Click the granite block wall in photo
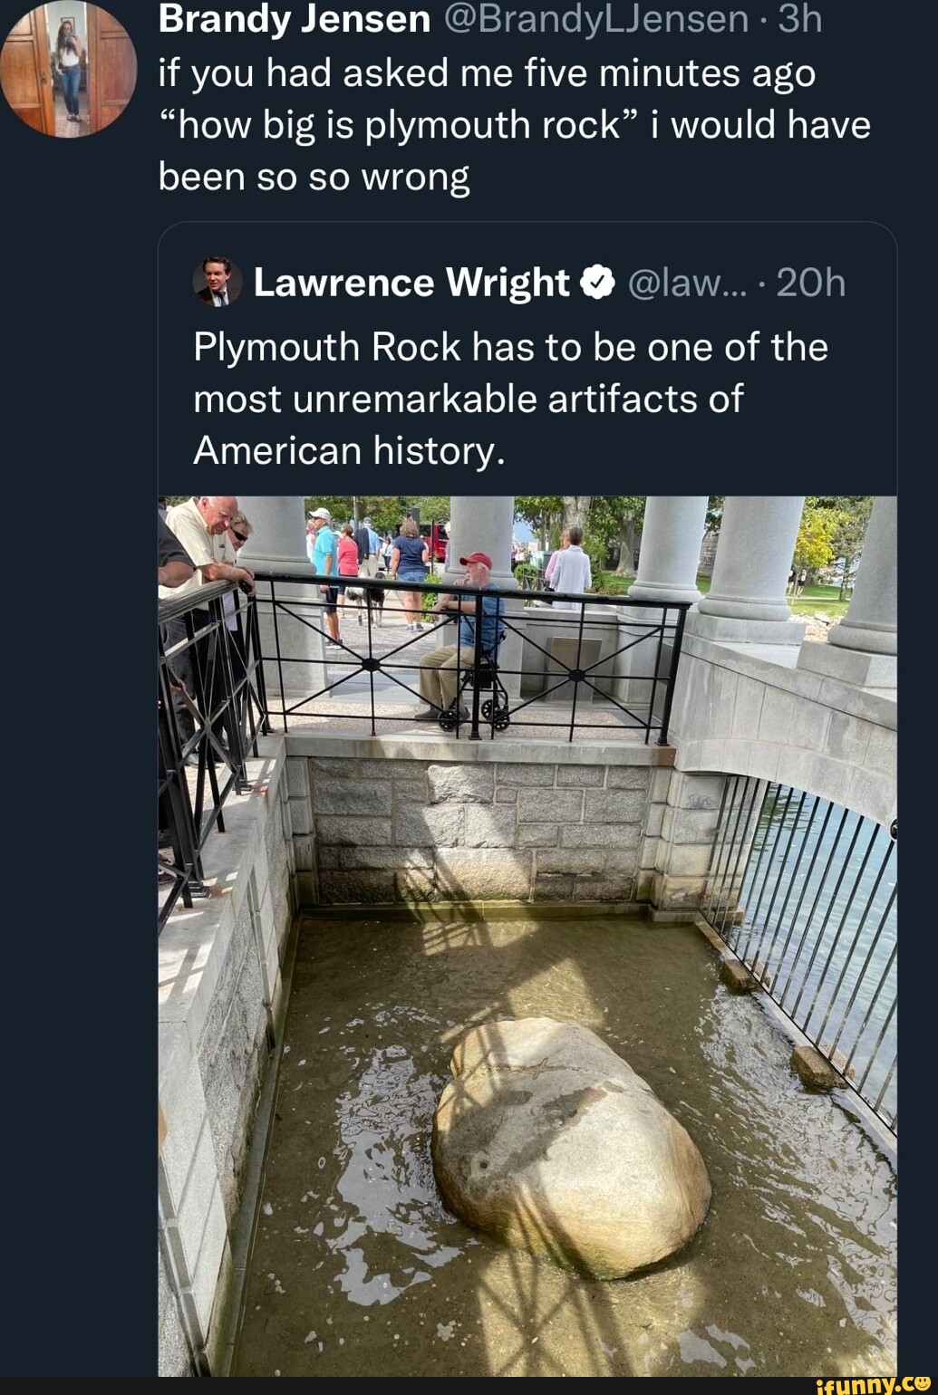 (480, 829)
